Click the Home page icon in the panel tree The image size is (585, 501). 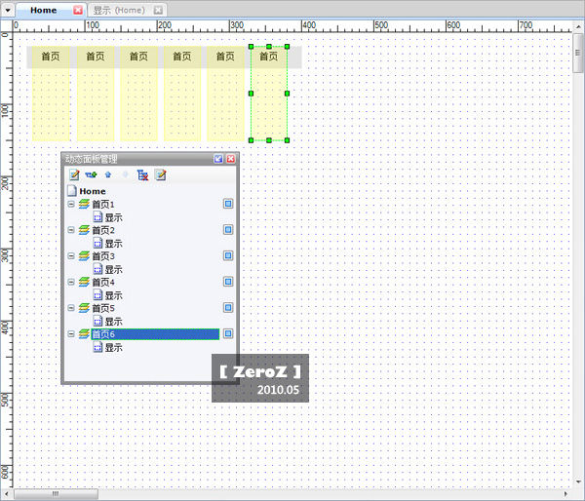pyautogui.click(x=71, y=191)
